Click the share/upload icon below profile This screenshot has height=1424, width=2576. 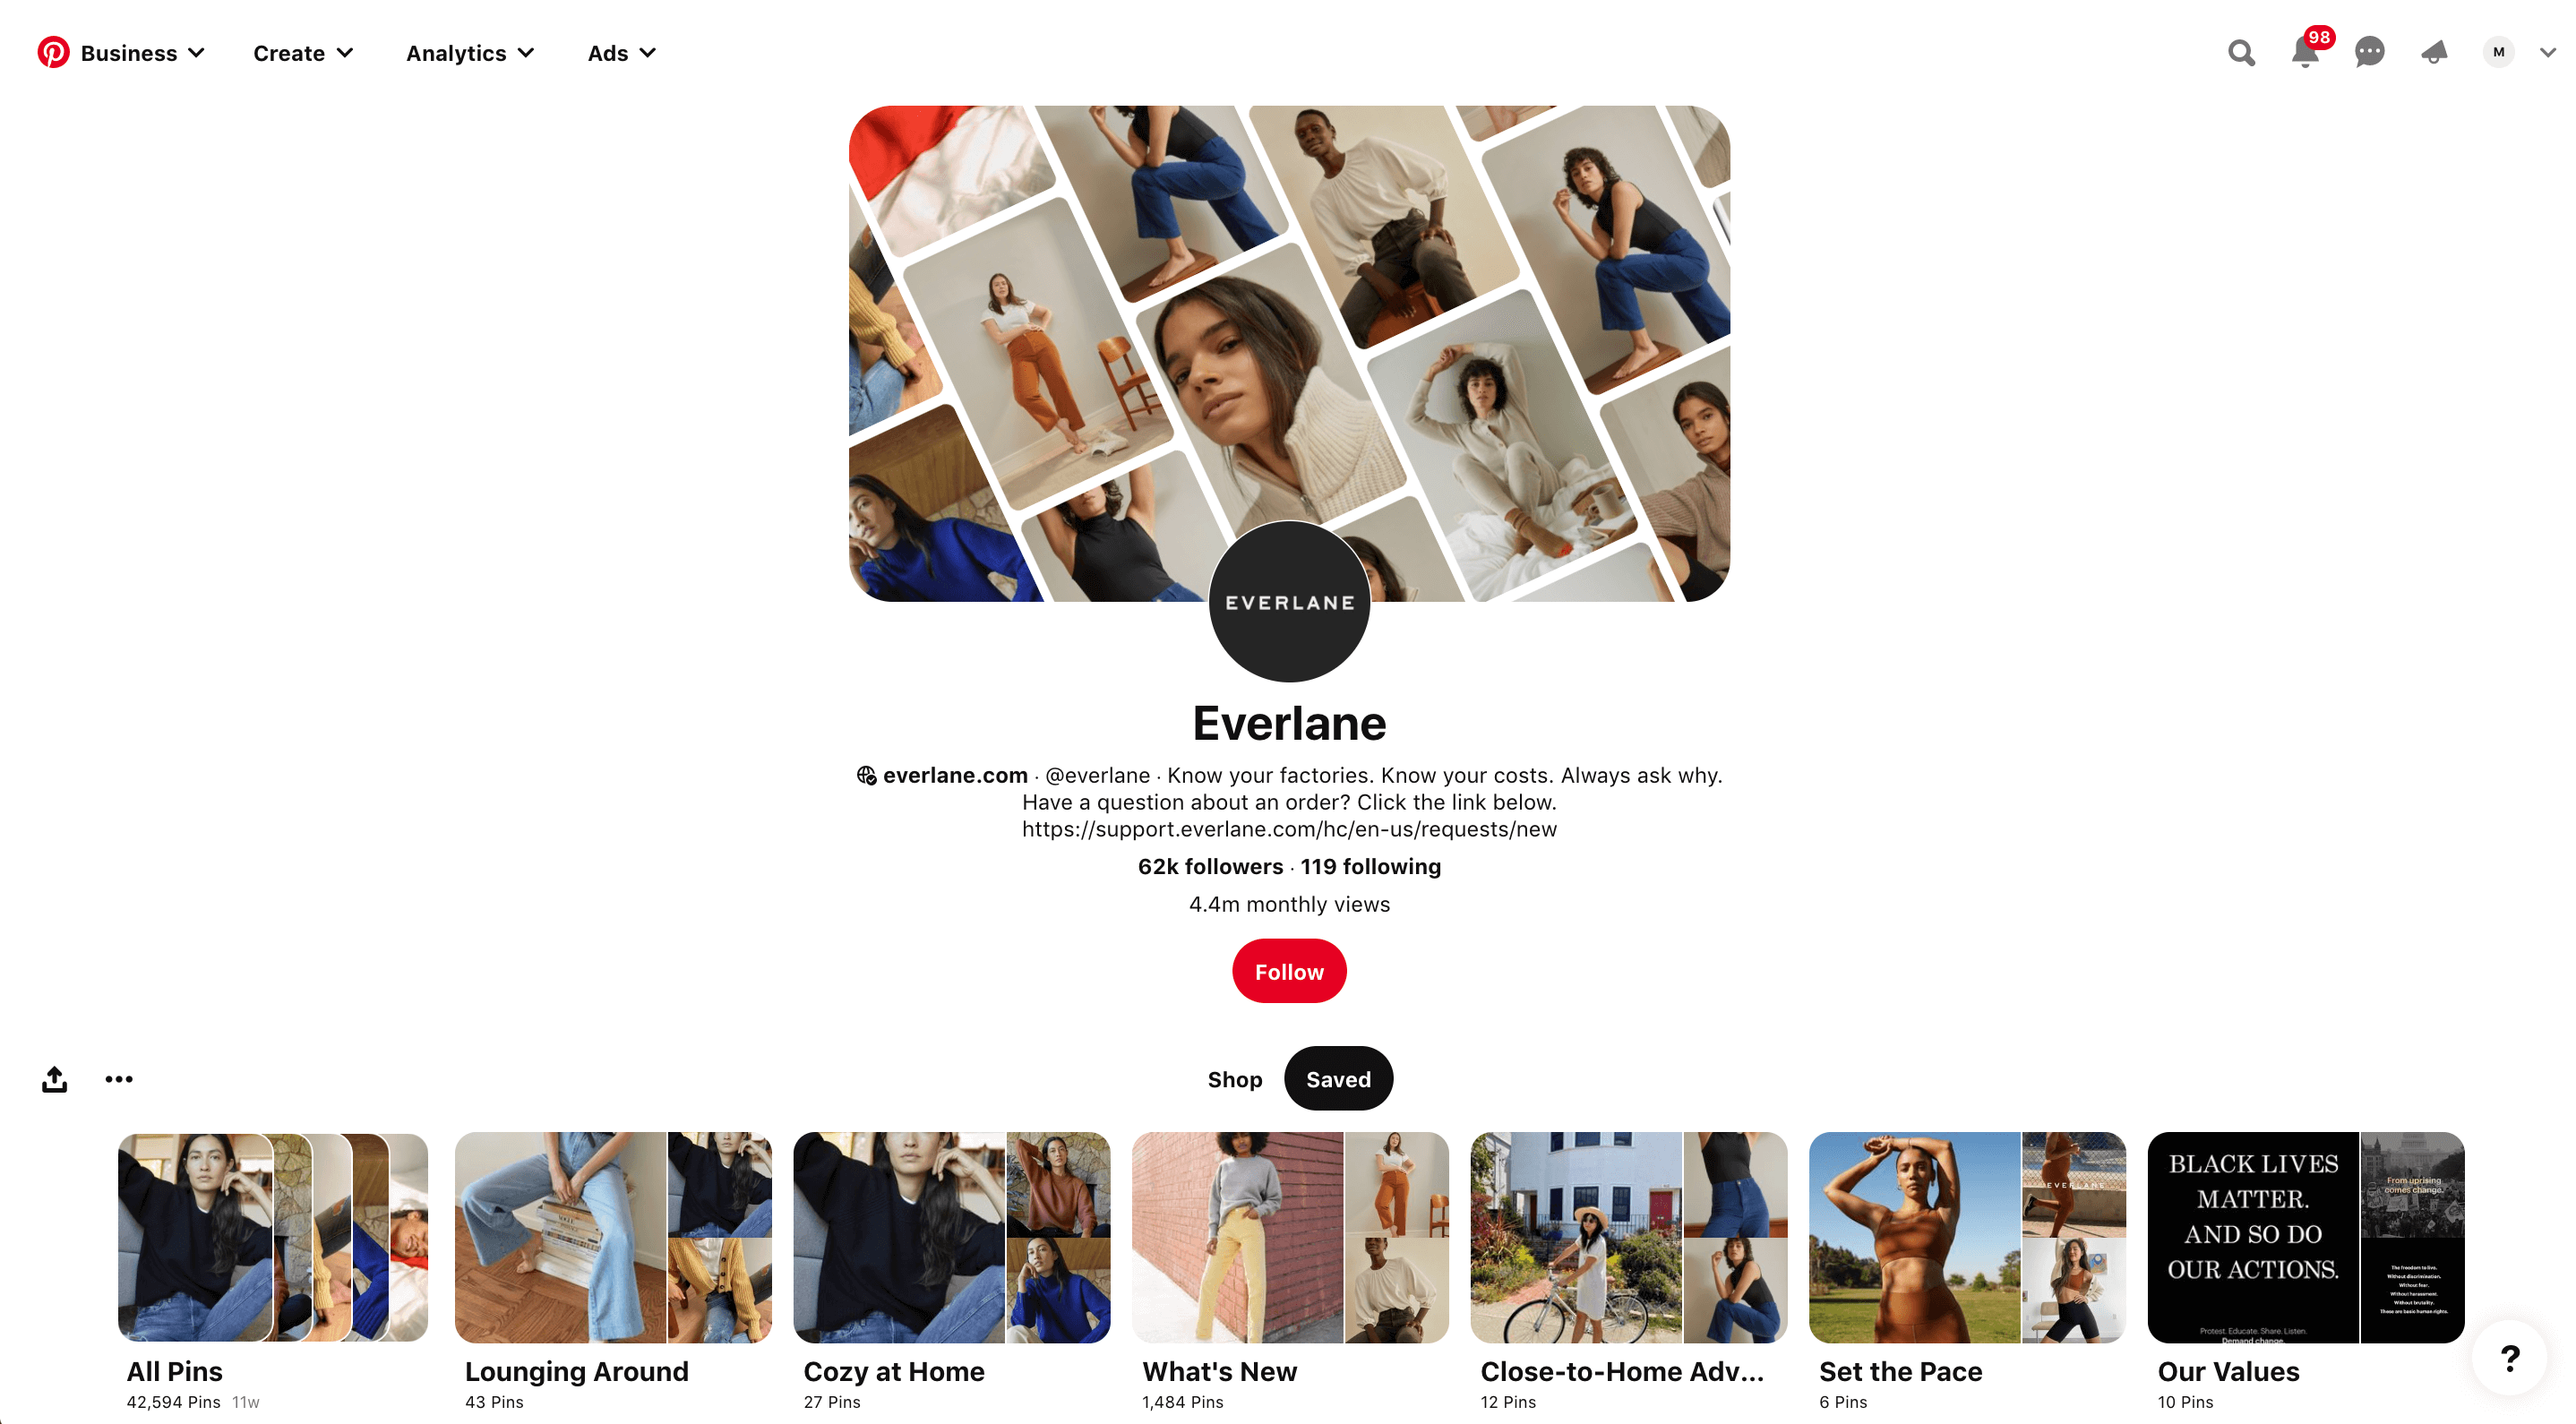click(53, 1077)
